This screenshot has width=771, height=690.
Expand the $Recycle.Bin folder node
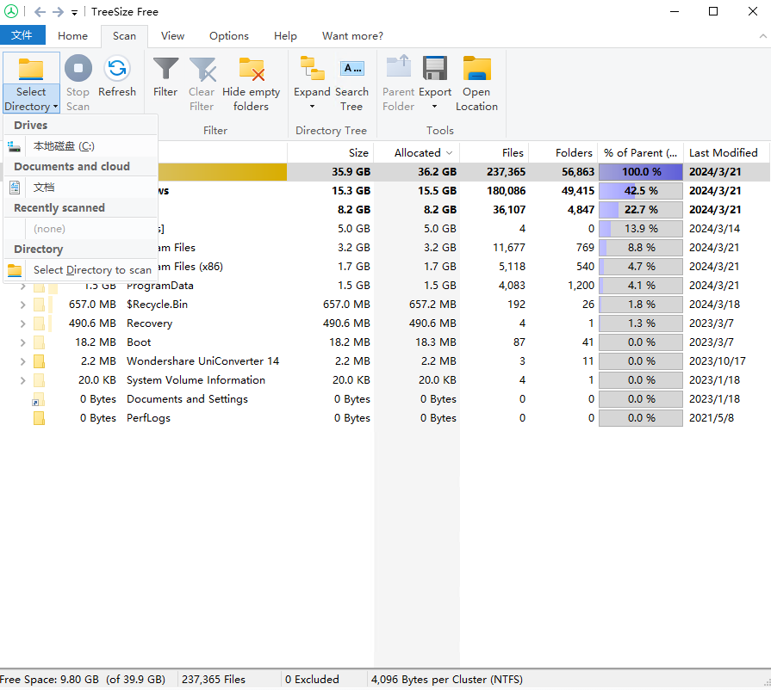(23, 305)
